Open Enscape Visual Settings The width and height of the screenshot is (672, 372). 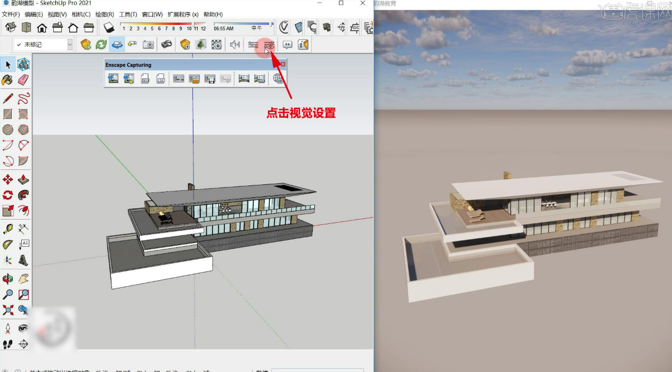269,45
